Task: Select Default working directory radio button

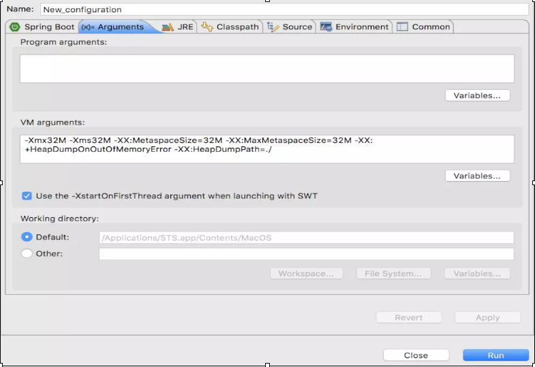Action: point(27,237)
